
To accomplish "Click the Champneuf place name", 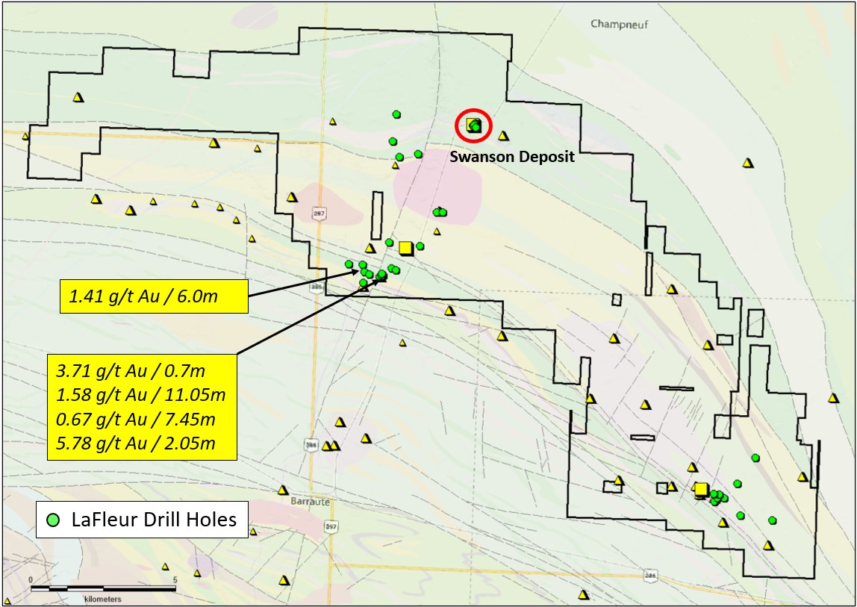I will tap(620, 24).
